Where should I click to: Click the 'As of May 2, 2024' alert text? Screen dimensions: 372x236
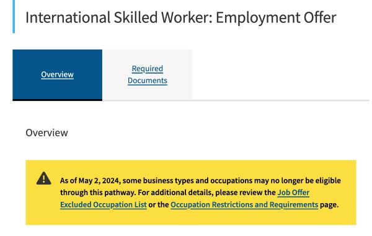click(x=89, y=180)
